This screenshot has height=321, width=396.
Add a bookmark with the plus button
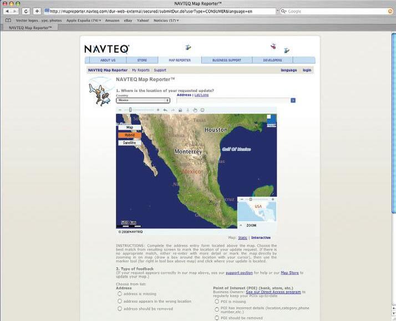pyautogui.click(x=37, y=11)
